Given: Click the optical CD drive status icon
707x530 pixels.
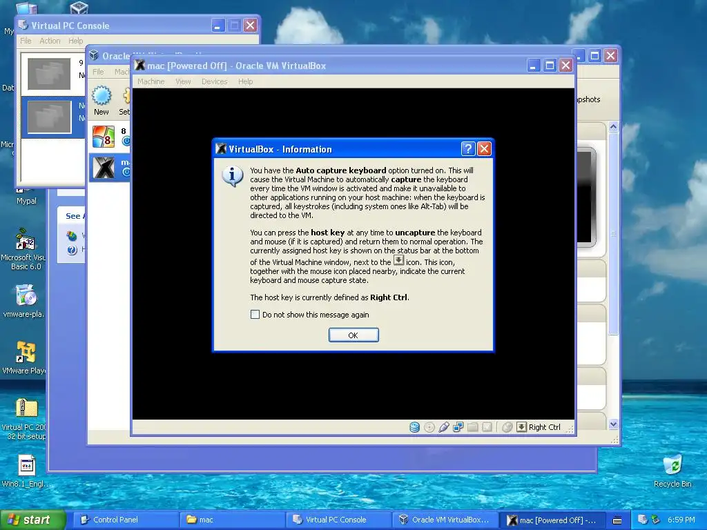Looking at the screenshot, I should 429,426.
